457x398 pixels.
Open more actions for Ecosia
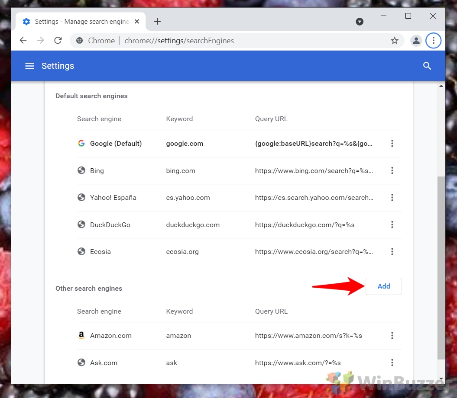pos(392,251)
